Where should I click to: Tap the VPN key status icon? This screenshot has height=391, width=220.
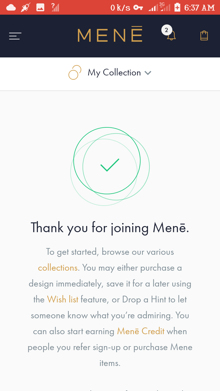tap(138, 8)
